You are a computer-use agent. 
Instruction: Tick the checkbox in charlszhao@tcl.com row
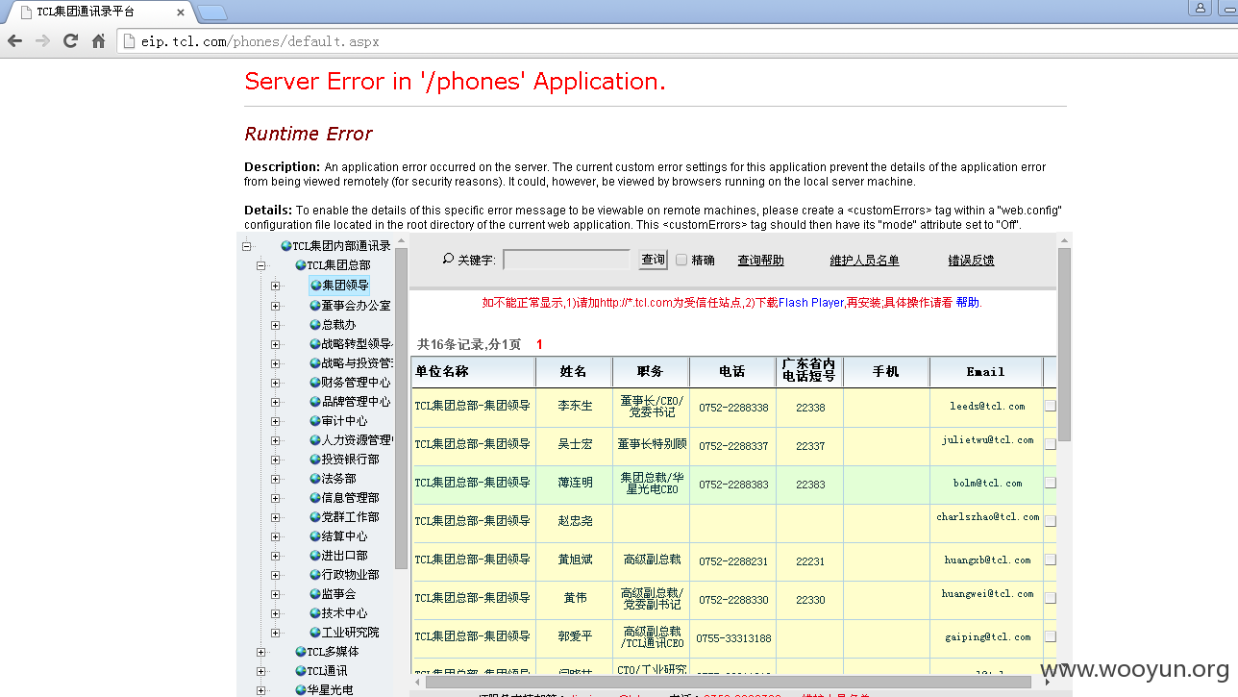(1051, 521)
